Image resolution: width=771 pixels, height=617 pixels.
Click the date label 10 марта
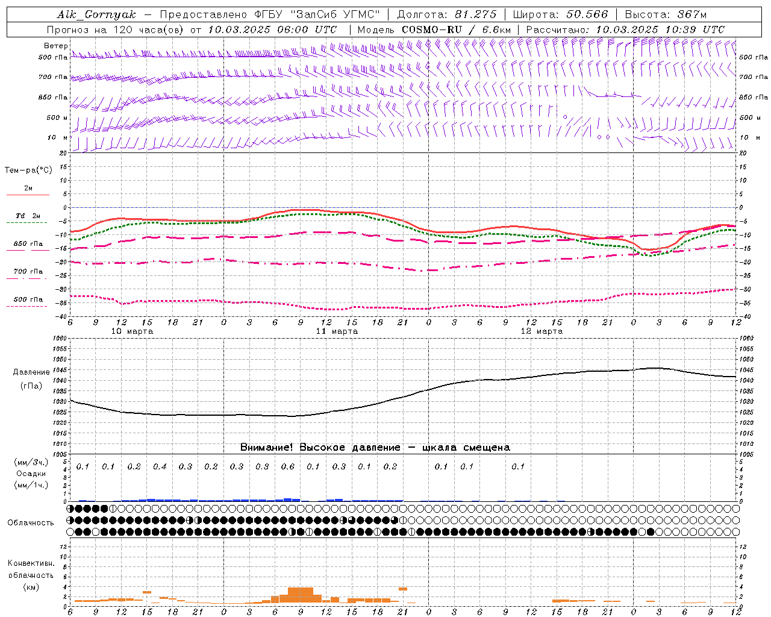click(x=133, y=331)
